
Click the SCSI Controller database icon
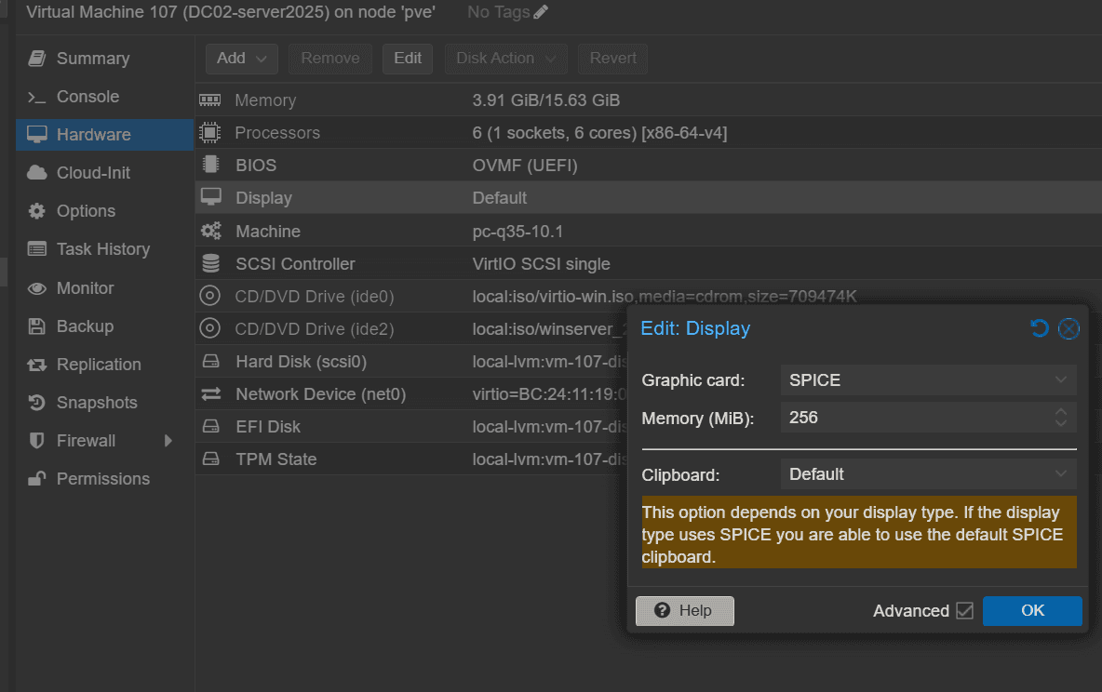[211, 263]
